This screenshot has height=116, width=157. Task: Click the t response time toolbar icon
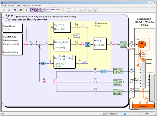point(80,10)
